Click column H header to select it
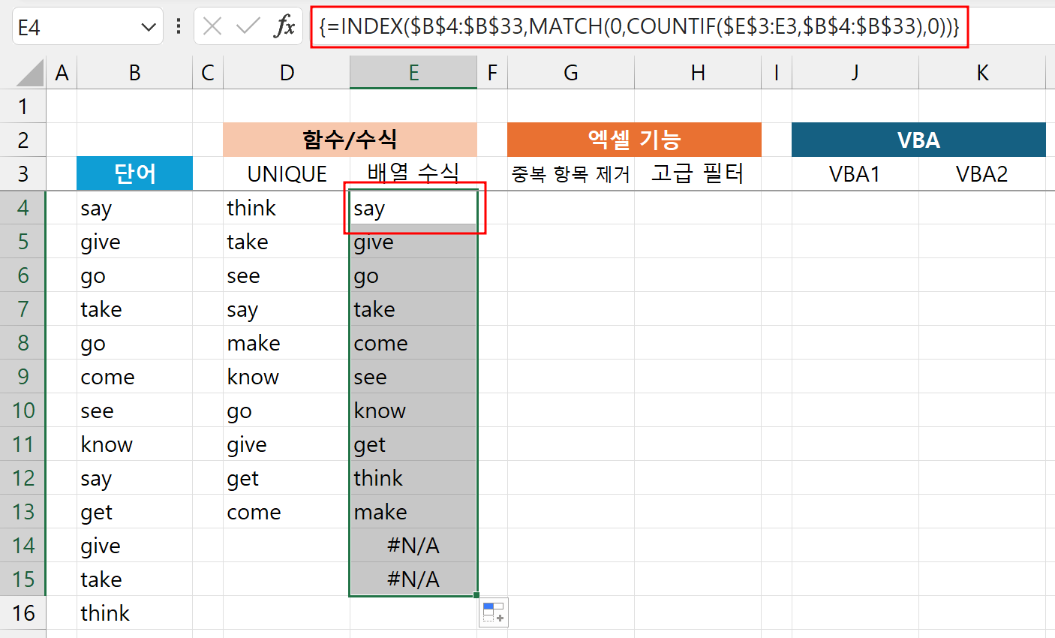Image resolution: width=1055 pixels, height=638 pixels. [697, 72]
